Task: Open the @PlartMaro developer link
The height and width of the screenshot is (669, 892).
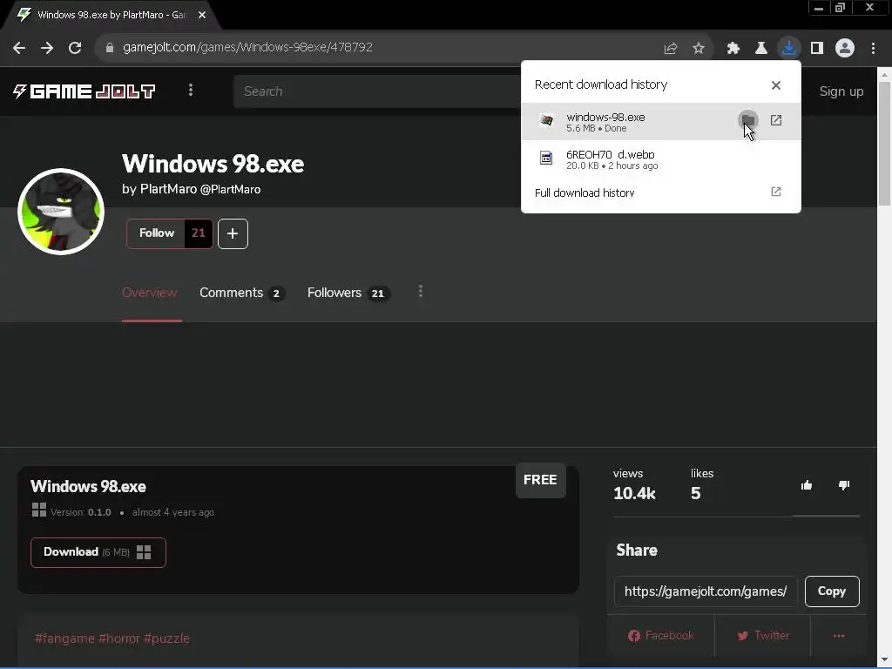Action: [230, 189]
